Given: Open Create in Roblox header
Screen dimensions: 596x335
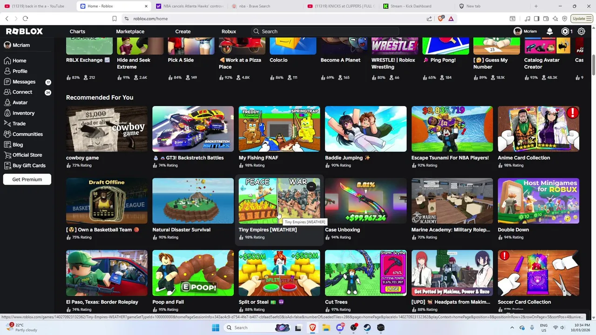Looking at the screenshot, I should (x=183, y=31).
